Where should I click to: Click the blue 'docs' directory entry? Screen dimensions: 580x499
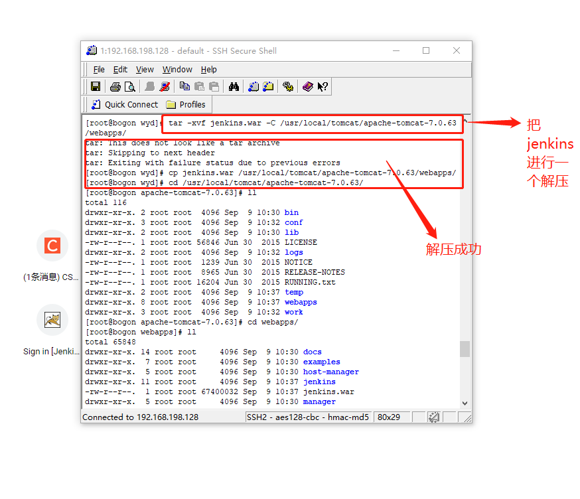coord(312,352)
